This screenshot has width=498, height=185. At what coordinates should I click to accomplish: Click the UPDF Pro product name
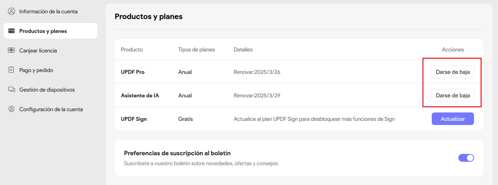(133, 72)
